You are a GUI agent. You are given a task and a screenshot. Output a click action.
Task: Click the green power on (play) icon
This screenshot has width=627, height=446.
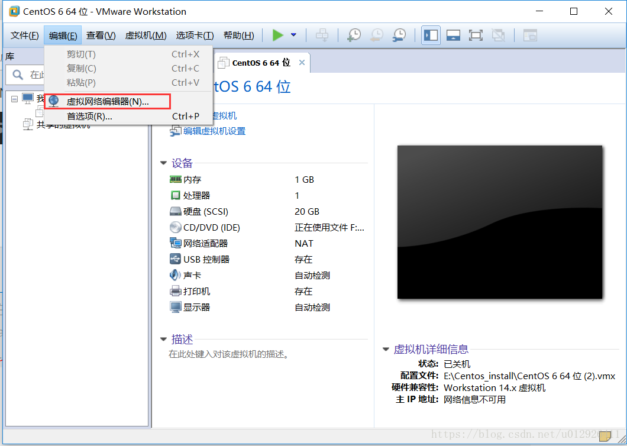[x=277, y=35]
